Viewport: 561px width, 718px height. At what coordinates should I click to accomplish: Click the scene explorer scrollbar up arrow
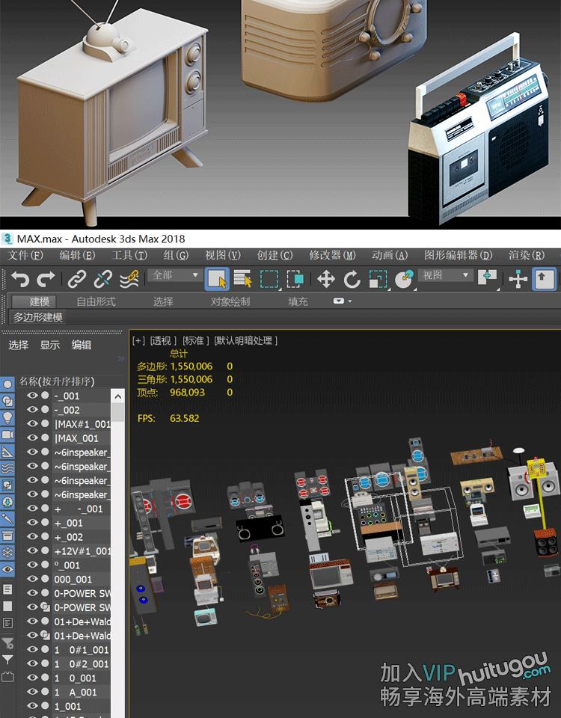click(117, 395)
